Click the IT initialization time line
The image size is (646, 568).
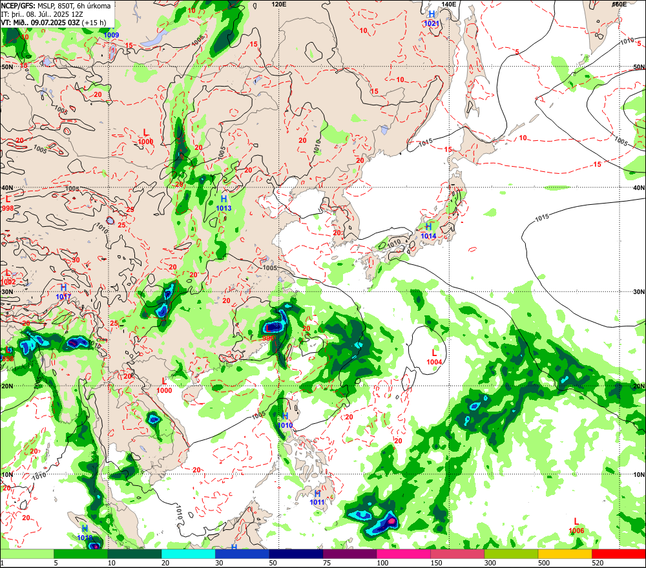click(x=41, y=14)
